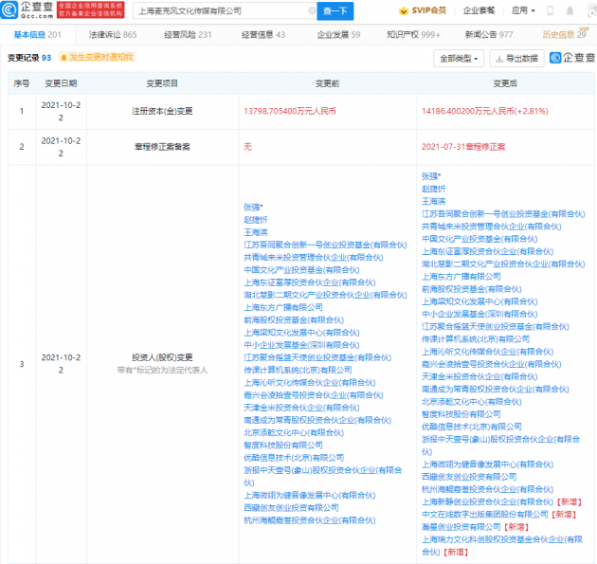
Task: Open 上海东方广播有限公司 in 变更前 column
Action: pos(283,307)
